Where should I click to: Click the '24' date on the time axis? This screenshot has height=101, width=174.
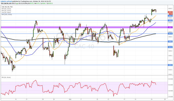click(151, 99)
